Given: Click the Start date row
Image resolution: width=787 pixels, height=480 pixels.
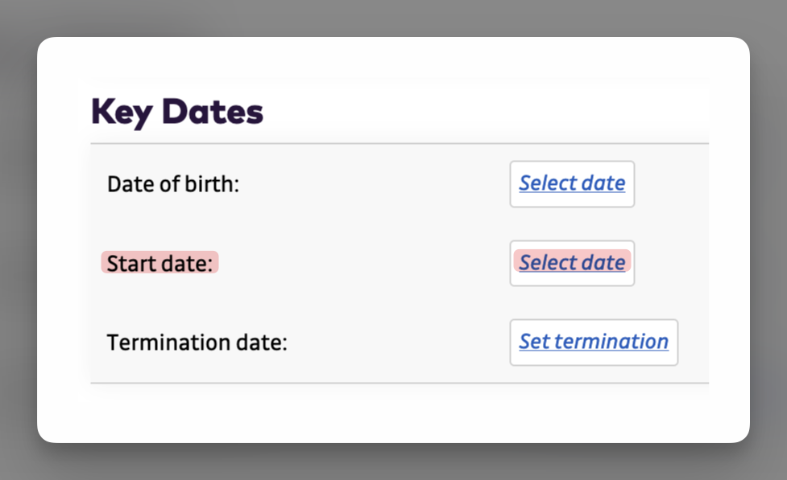Looking at the screenshot, I should point(362,263).
